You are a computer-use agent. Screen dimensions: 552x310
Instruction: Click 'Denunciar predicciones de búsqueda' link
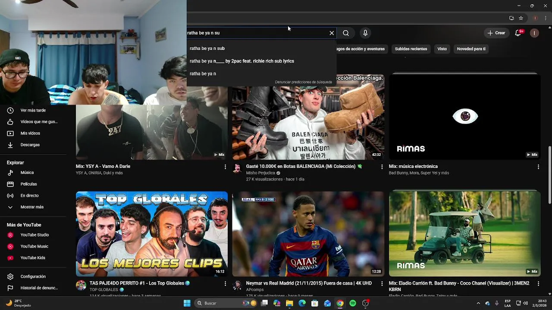click(x=303, y=82)
